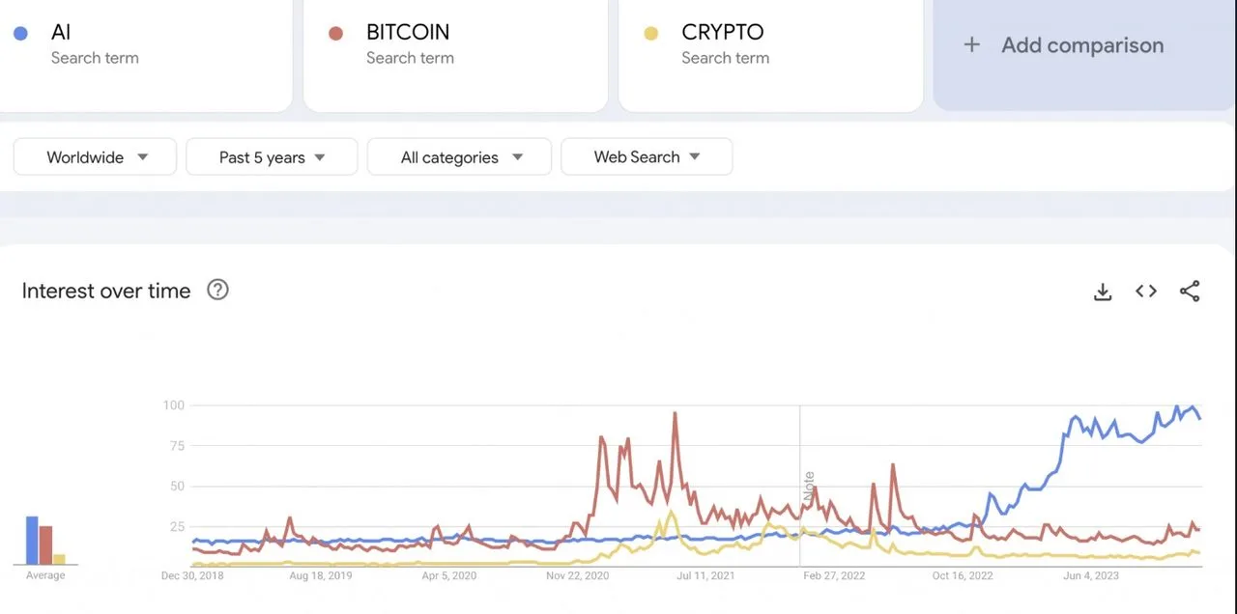
Task: Click the help icon beside Interest over time
Action: point(217,290)
